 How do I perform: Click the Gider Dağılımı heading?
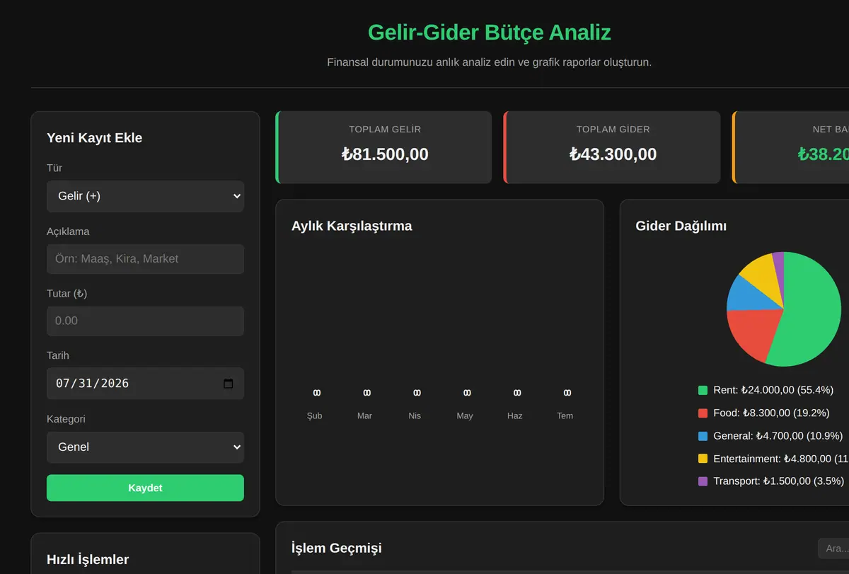pos(681,226)
